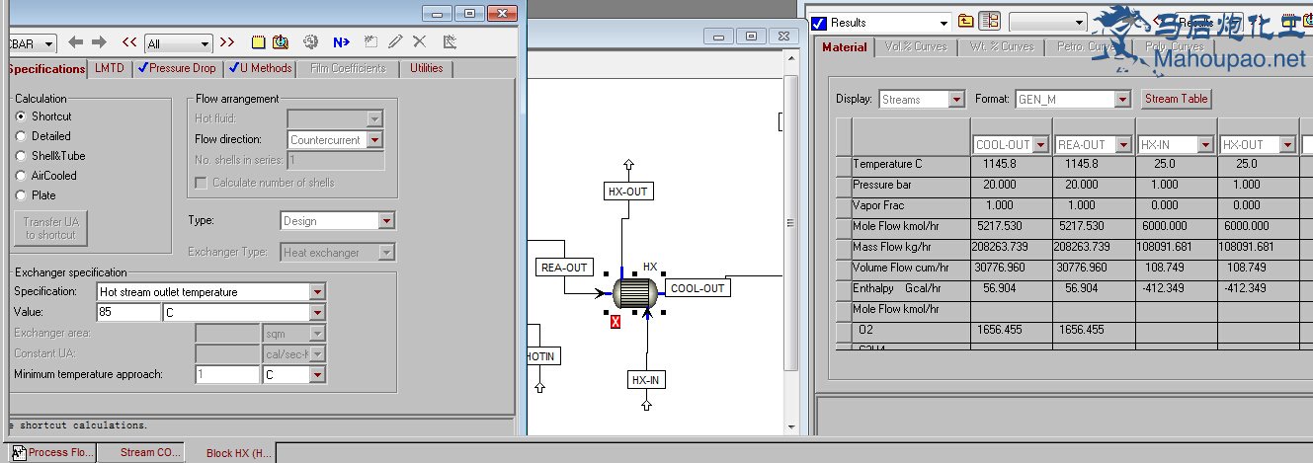
Task: Choose Shell&Tube calculation option
Action: coord(22,156)
